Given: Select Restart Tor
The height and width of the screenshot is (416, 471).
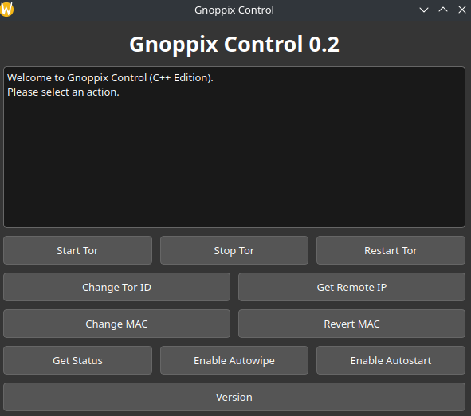Looking at the screenshot, I should [x=391, y=250].
